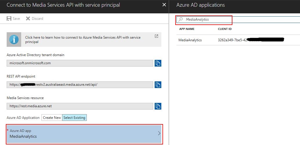
Task: Select the MediaAnalytics app row
Action: [238, 40]
